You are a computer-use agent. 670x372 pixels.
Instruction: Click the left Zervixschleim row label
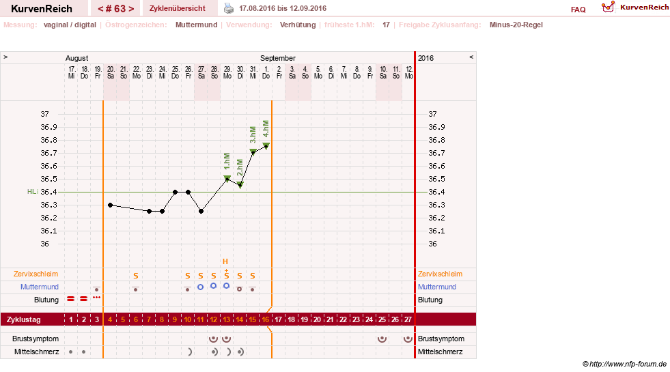click(36, 274)
